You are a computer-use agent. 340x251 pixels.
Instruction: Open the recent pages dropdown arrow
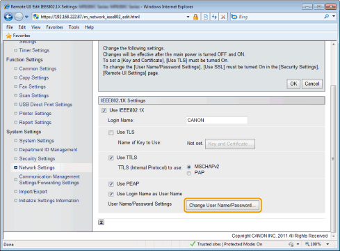[x=26, y=17]
